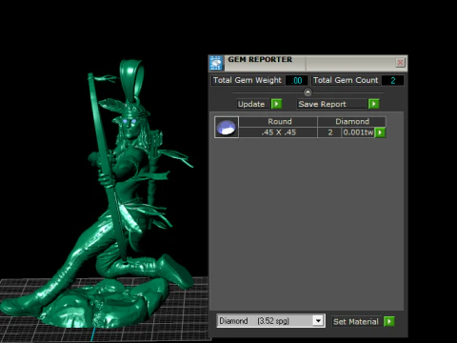Click the Total Gem Weight value field

[297, 80]
